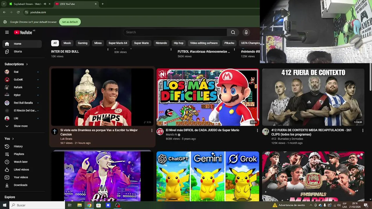
Task: Open the Los Más Difíciles Mario thumbnail
Action: (x=208, y=97)
